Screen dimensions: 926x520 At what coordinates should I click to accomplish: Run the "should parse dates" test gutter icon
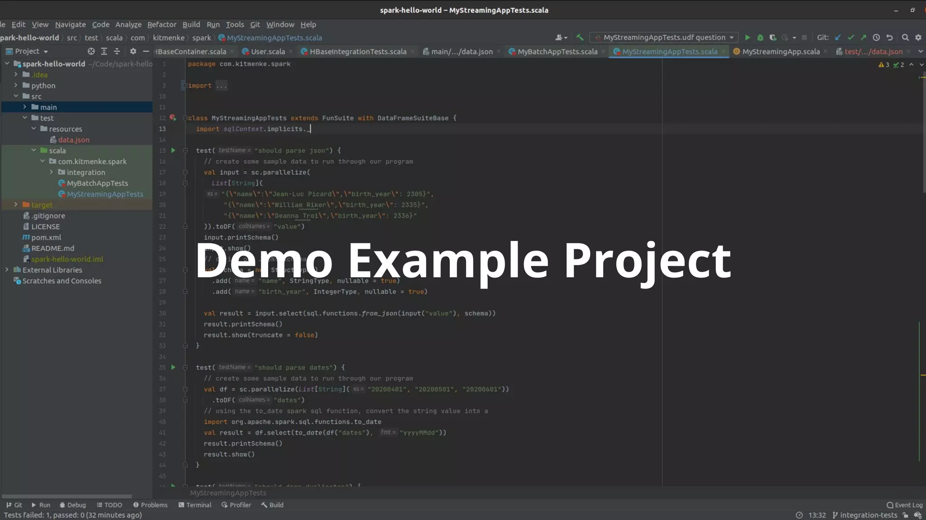[173, 367]
